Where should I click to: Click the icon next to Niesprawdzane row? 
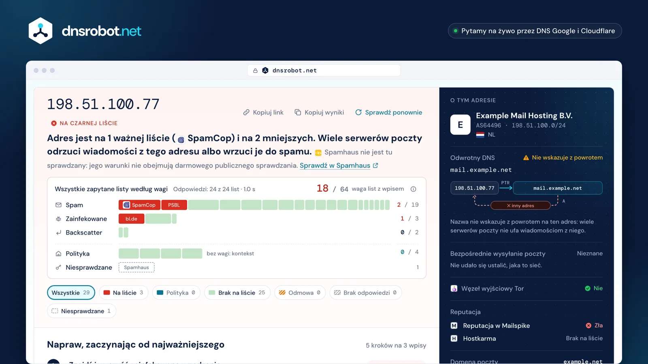point(59,267)
